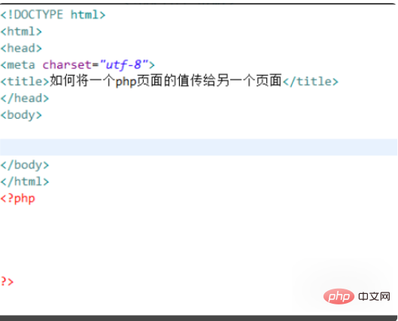Viewport: 398px width, 321px height.
Task: Click the closing </title> tag
Action: 311,82
